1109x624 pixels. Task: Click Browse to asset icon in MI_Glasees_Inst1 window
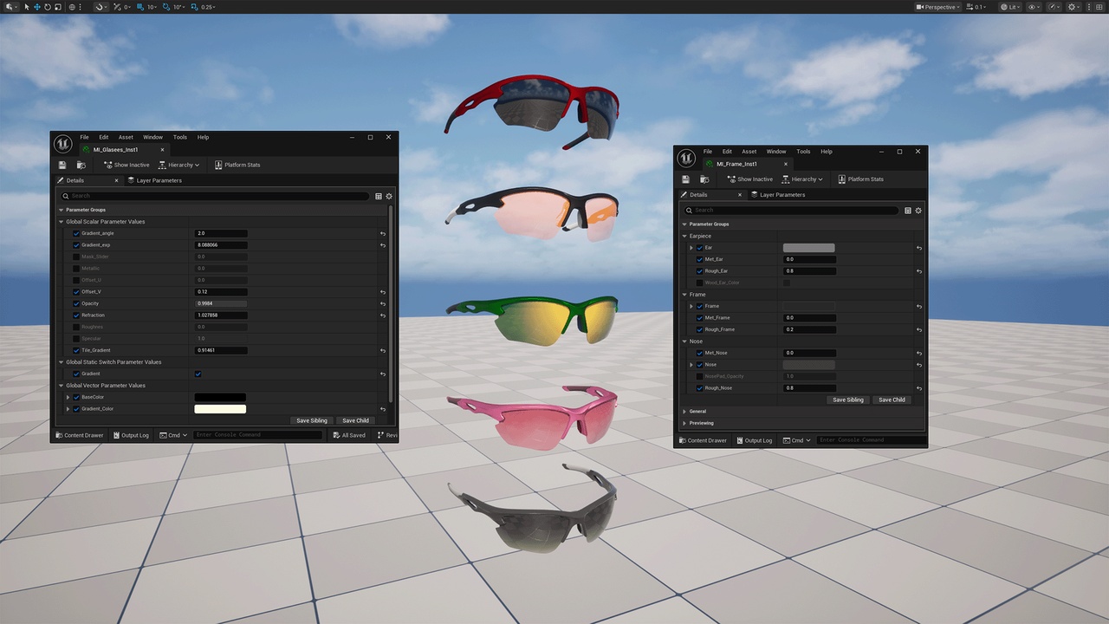(81, 165)
